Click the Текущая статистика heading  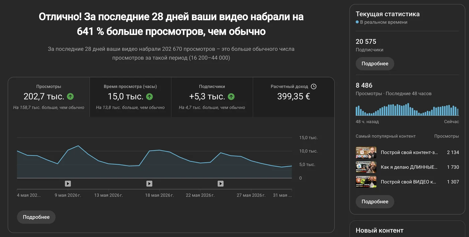pyautogui.click(x=388, y=14)
